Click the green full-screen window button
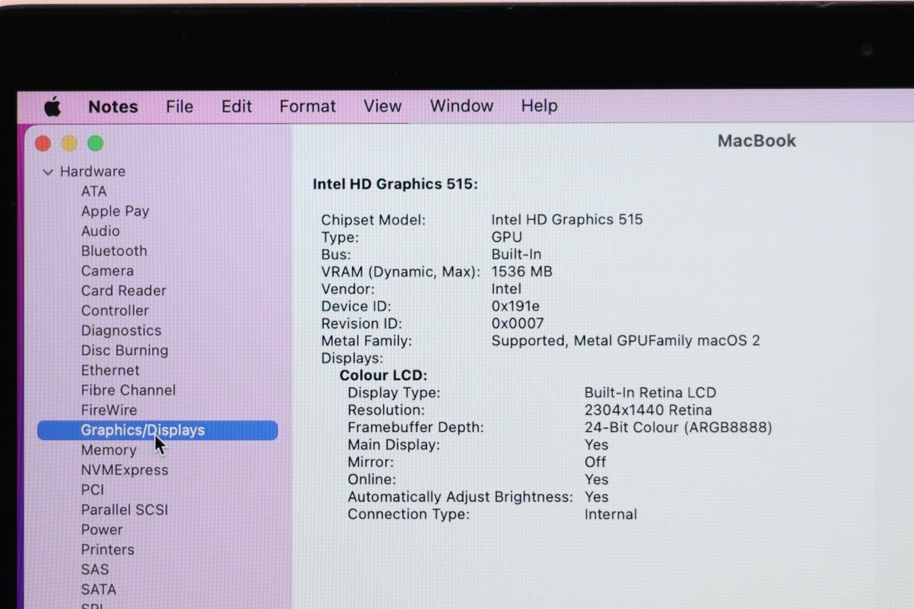This screenshot has height=609, width=914. pyautogui.click(x=95, y=143)
